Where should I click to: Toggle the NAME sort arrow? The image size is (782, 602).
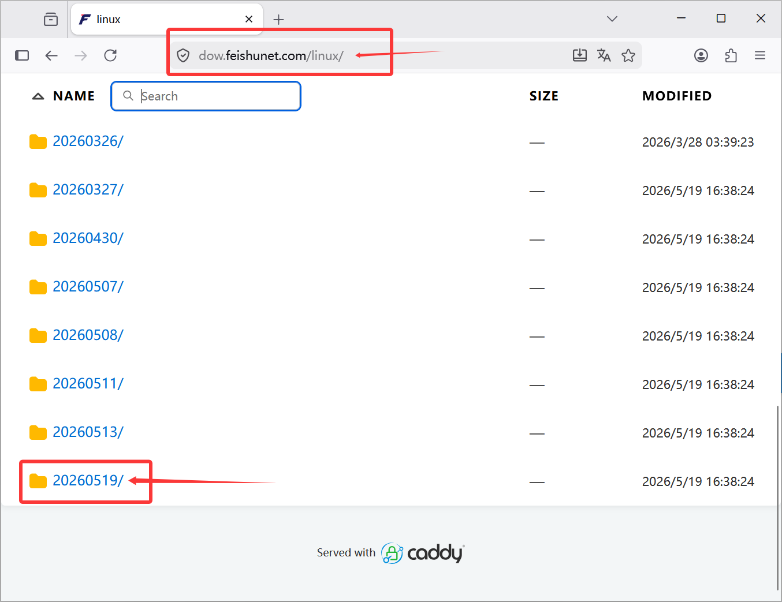coord(38,96)
